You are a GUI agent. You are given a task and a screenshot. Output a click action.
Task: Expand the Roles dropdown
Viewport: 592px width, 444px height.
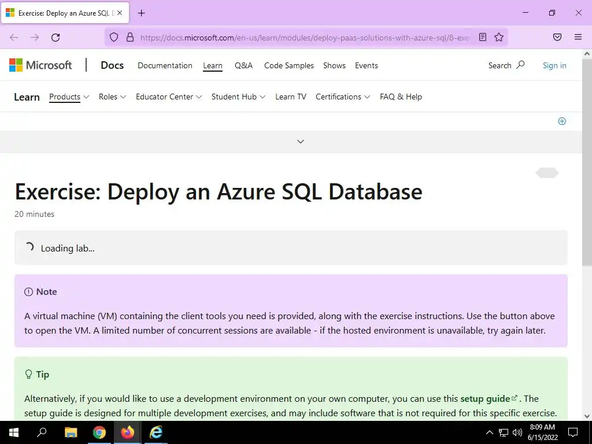coord(112,97)
